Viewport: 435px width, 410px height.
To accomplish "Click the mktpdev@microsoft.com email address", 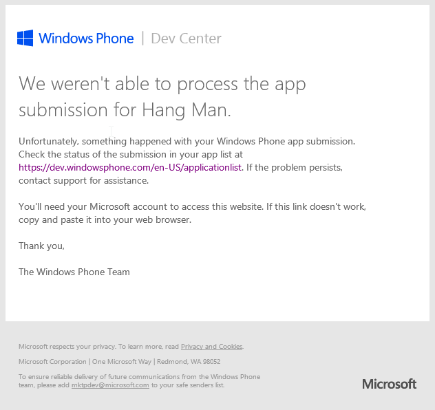I will click(110, 385).
